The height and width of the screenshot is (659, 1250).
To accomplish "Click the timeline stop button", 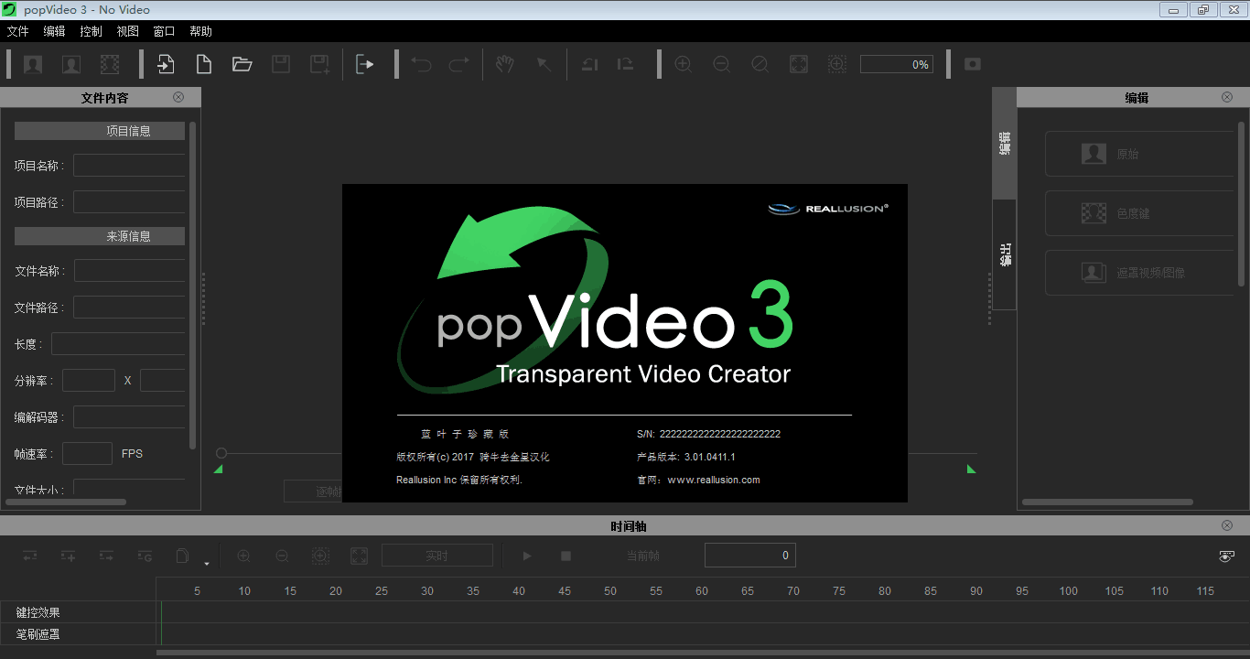I will point(566,556).
